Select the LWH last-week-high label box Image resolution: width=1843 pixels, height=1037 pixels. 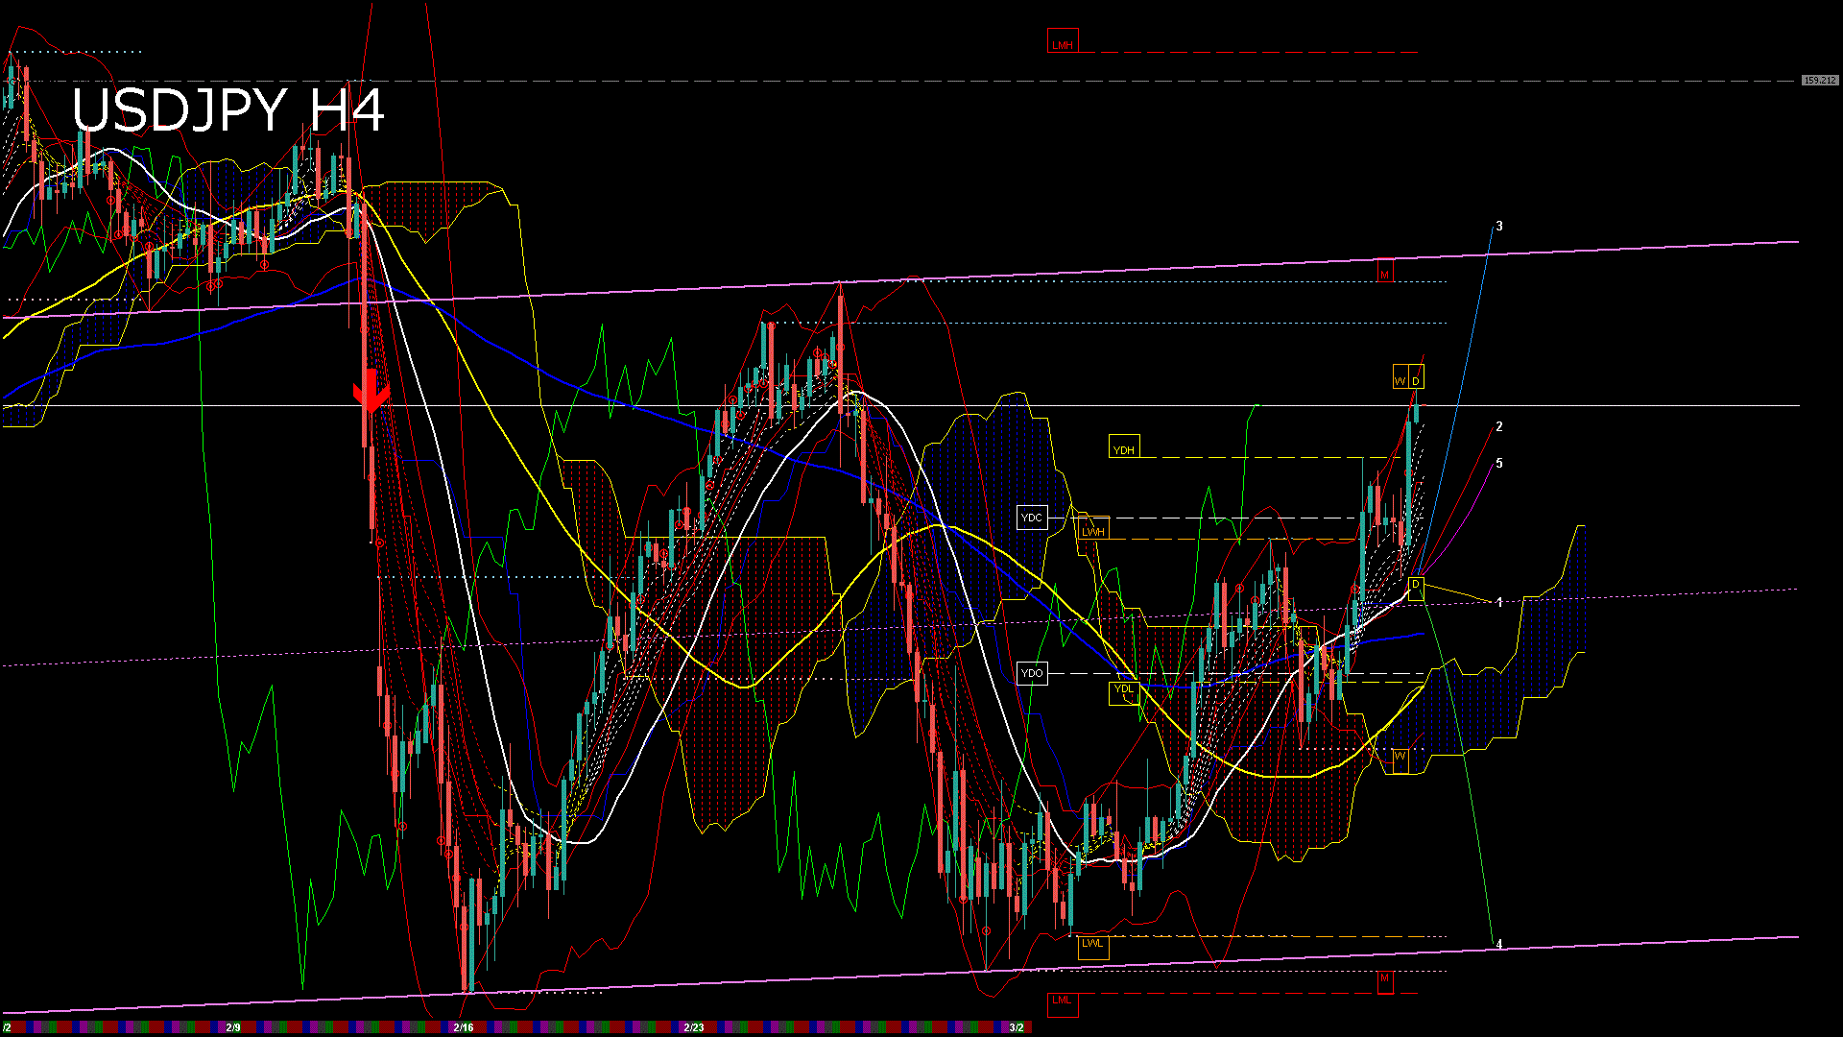coord(1093,531)
